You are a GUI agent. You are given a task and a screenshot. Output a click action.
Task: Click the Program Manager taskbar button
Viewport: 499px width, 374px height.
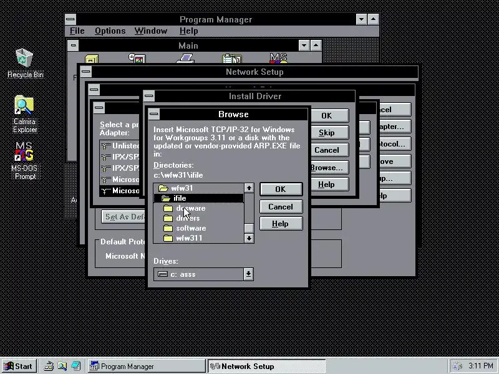[147, 366]
